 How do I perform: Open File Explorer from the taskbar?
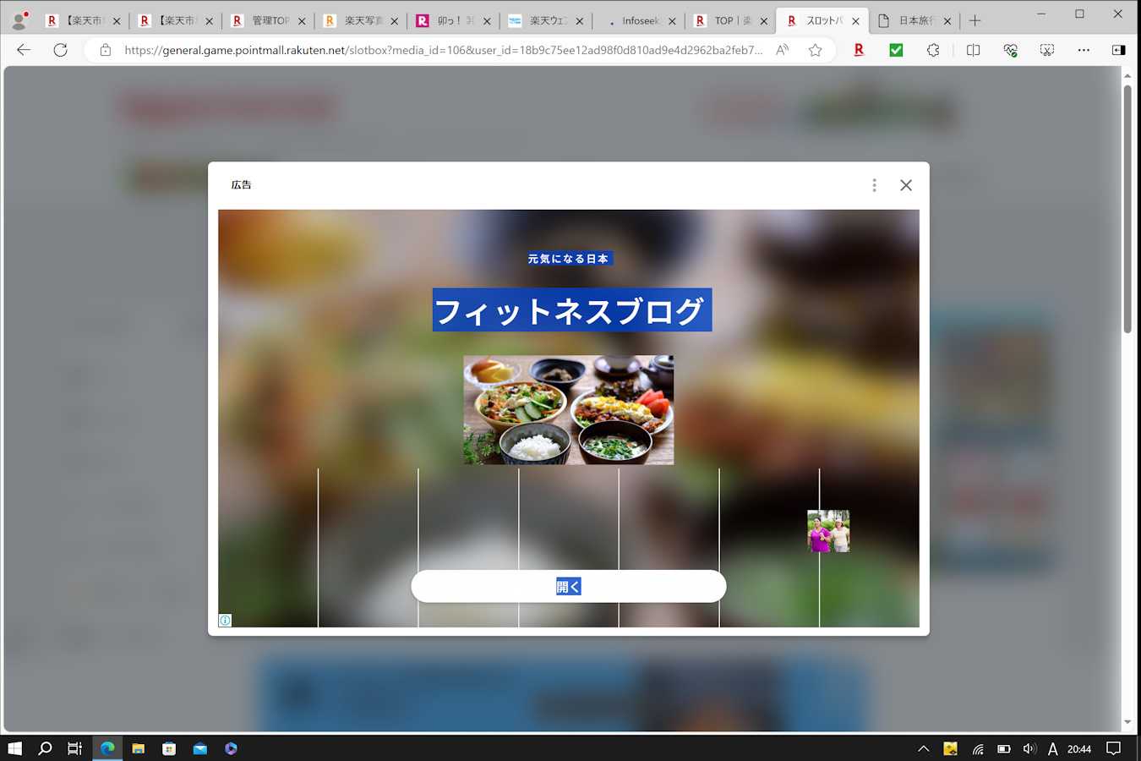[x=138, y=748]
